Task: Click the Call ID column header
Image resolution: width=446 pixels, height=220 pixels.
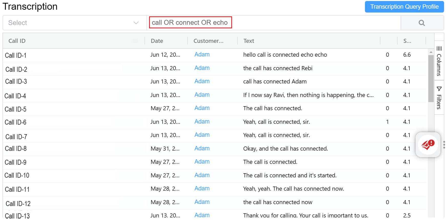Action: pos(17,41)
